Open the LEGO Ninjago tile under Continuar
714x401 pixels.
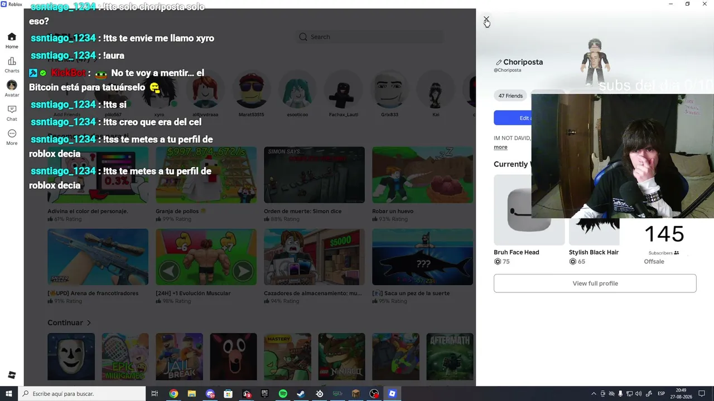pos(341,356)
